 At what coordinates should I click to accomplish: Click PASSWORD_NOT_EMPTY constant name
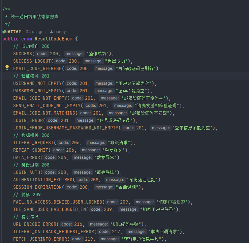pyautogui.click(x=37, y=91)
